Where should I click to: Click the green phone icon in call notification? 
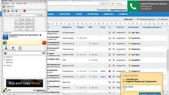133,6
